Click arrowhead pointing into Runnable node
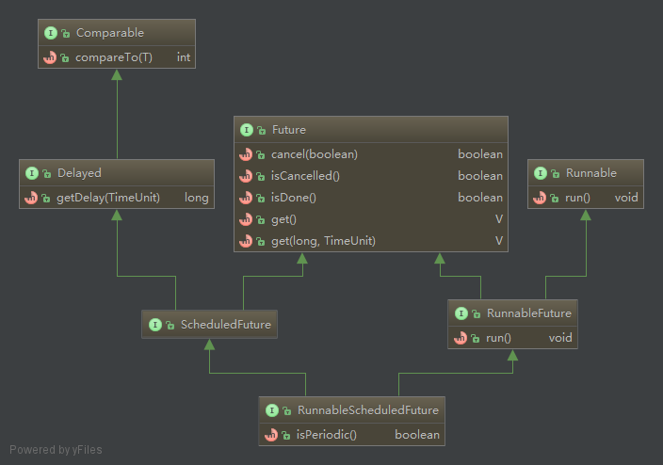663x465 pixels. point(586,216)
